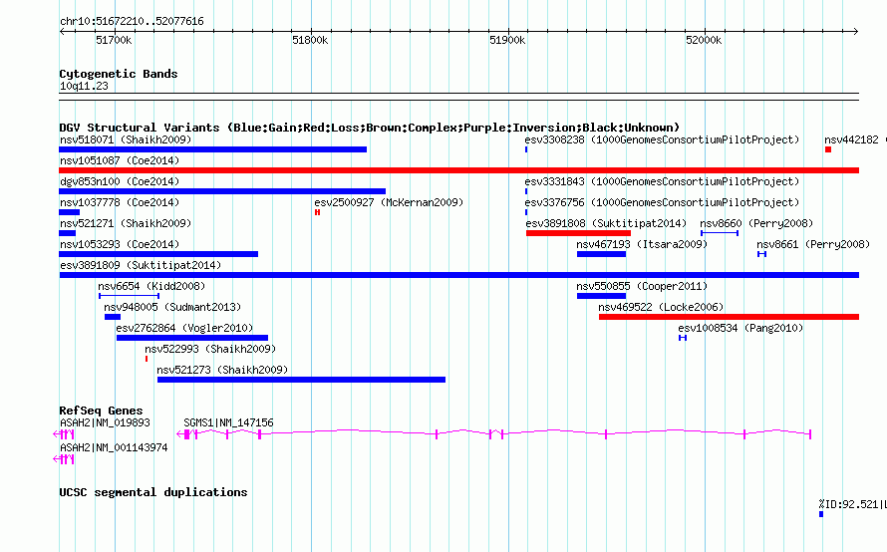Select the ASAH2|NM_019893 gene label
This screenshot has width=887, height=552.
(x=106, y=422)
